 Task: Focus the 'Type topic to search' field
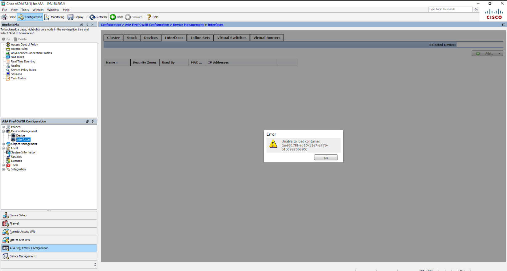(x=450, y=9)
